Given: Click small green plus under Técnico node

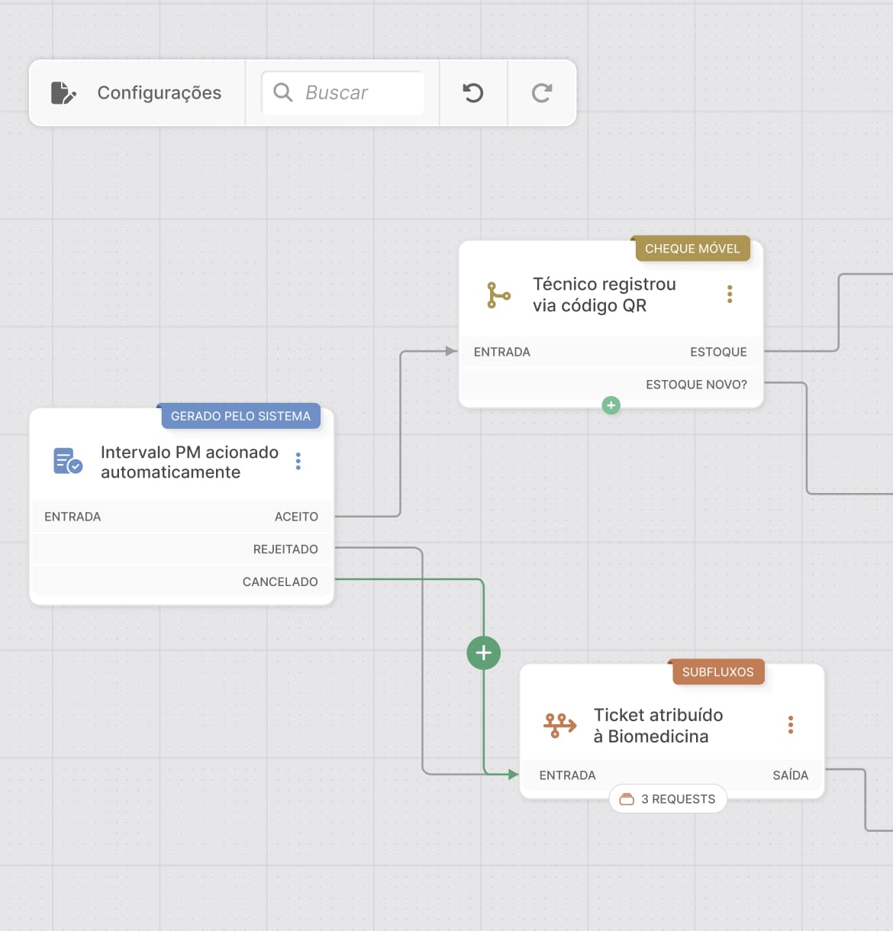Looking at the screenshot, I should tap(611, 405).
